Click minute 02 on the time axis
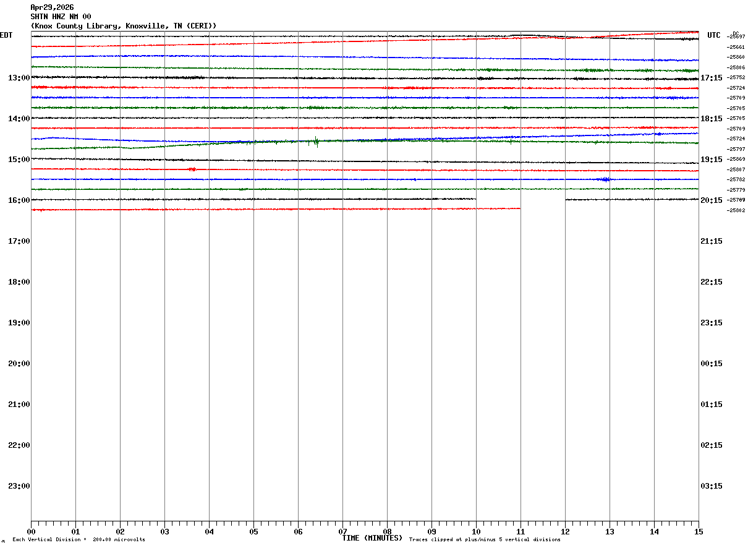Viewport: 748px width, 548px height. tap(120, 532)
